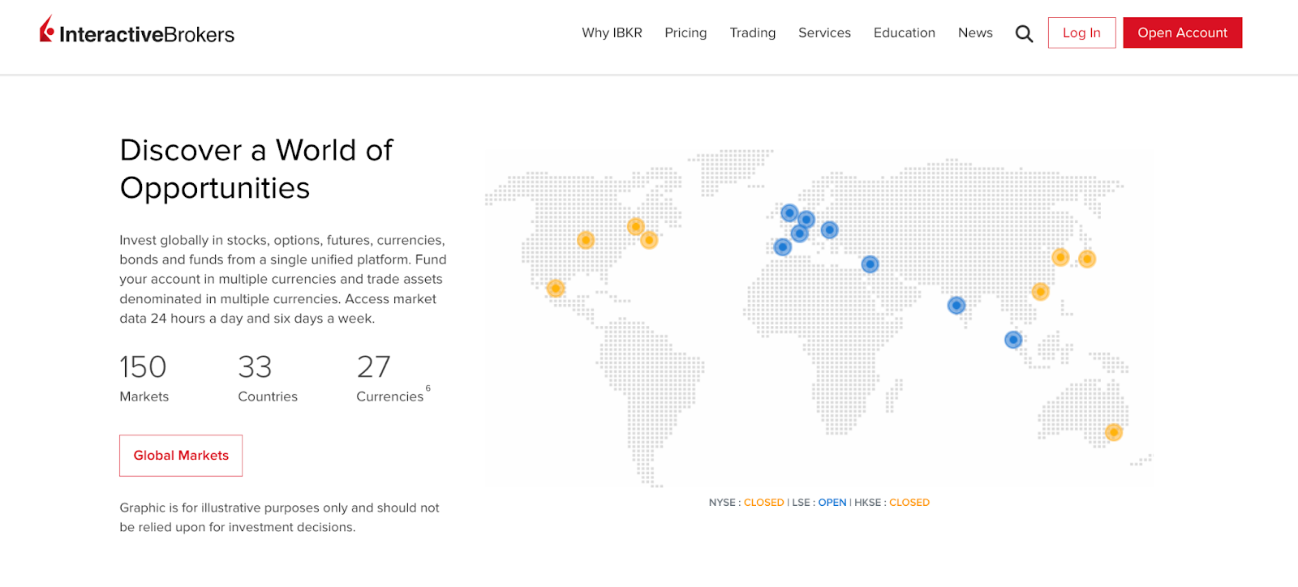Select the easternmost blue marker in Europe
This screenshot has height=587, width=1298.
[x=829, y=229]
